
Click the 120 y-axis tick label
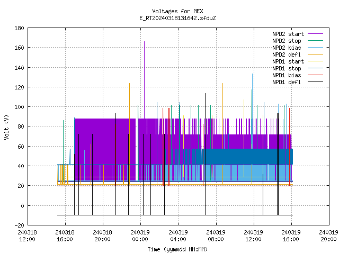(x=19, y=87)
